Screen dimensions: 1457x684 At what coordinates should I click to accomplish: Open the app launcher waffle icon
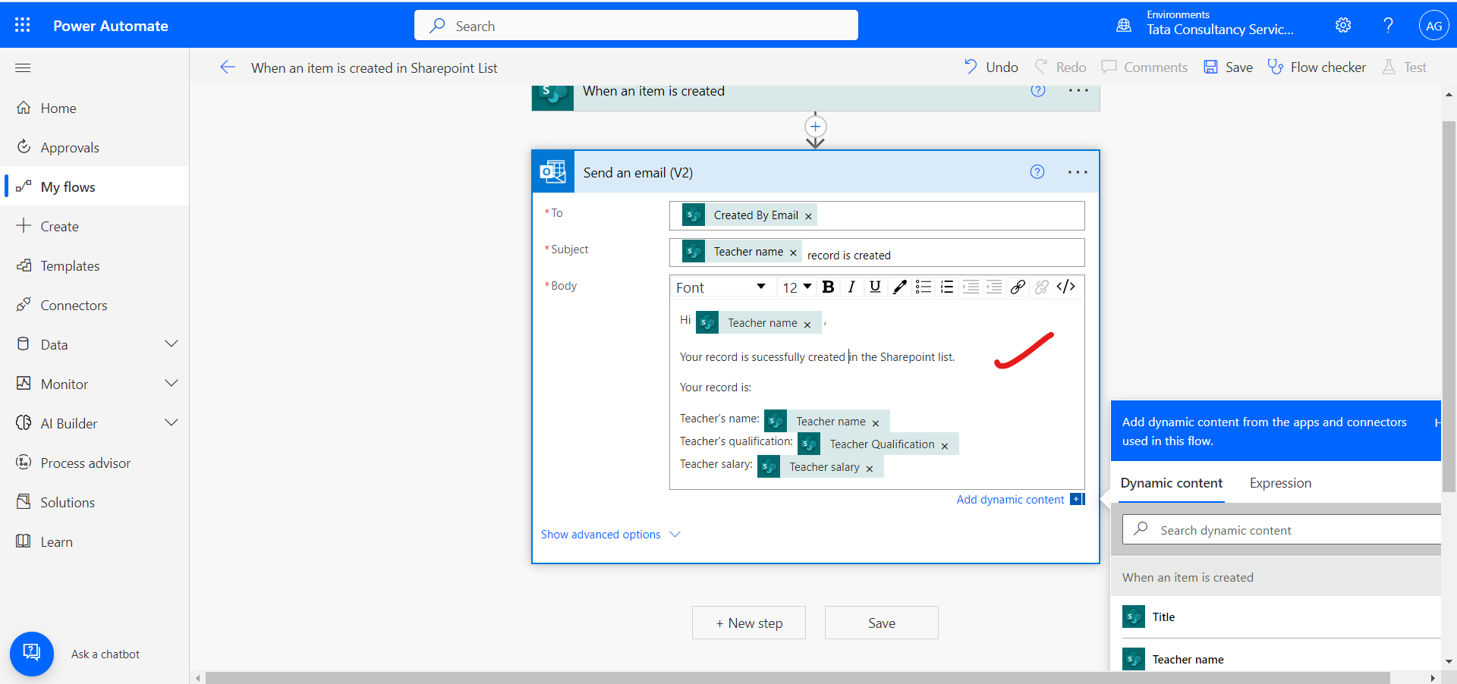(x=23, y=25)
